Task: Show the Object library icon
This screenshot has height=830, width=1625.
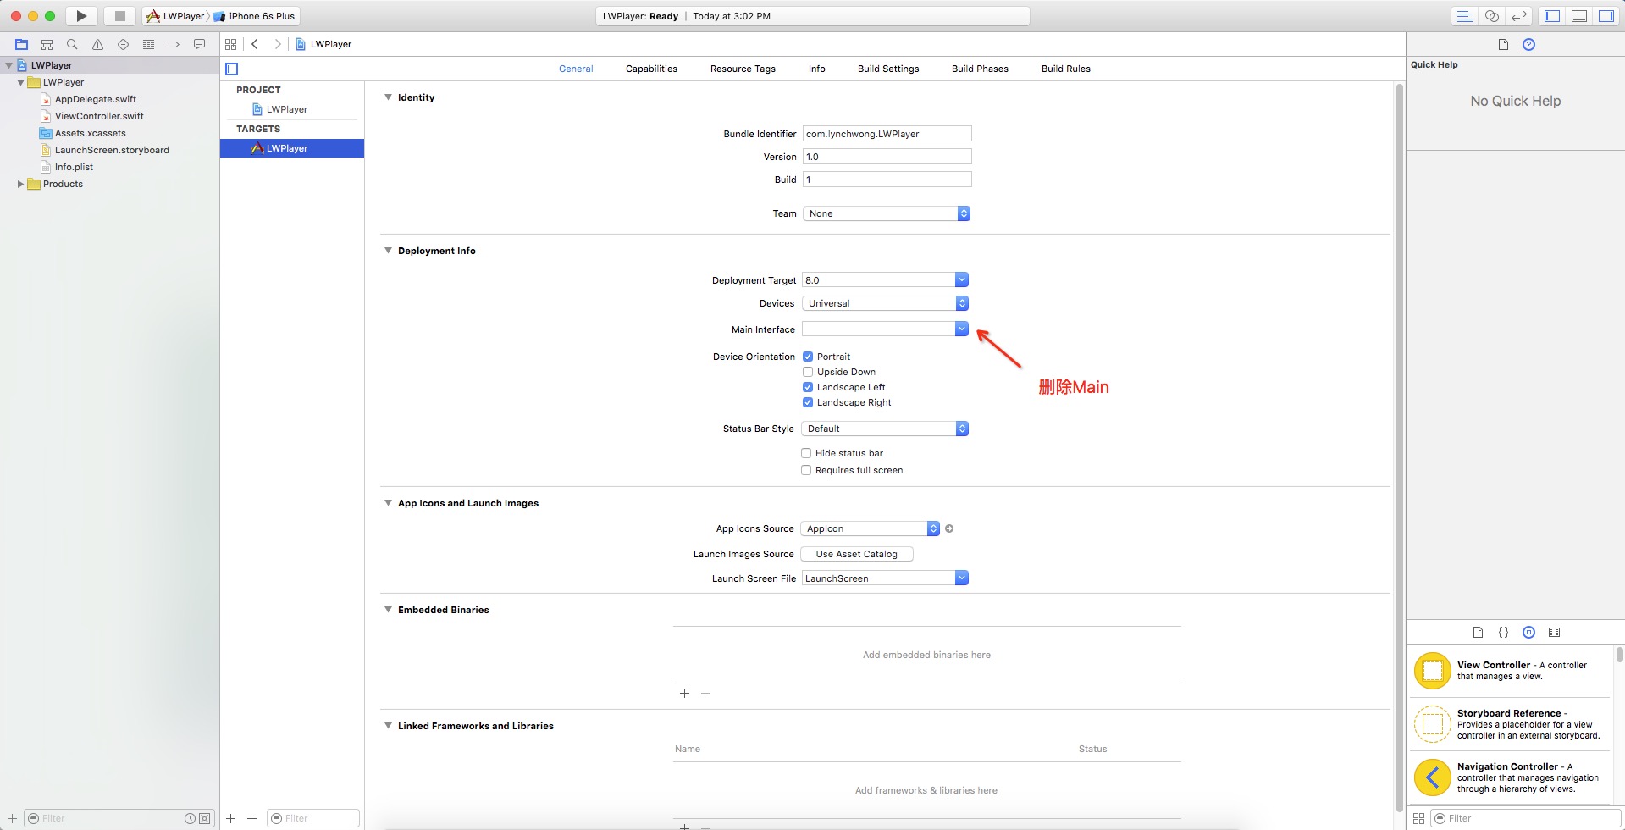Action: pos(1528,632)
